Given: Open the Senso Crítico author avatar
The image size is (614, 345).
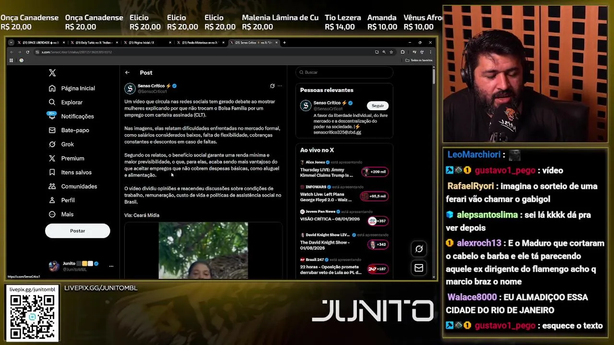Looking at the screenshot, I should click(x=130, y=88).
